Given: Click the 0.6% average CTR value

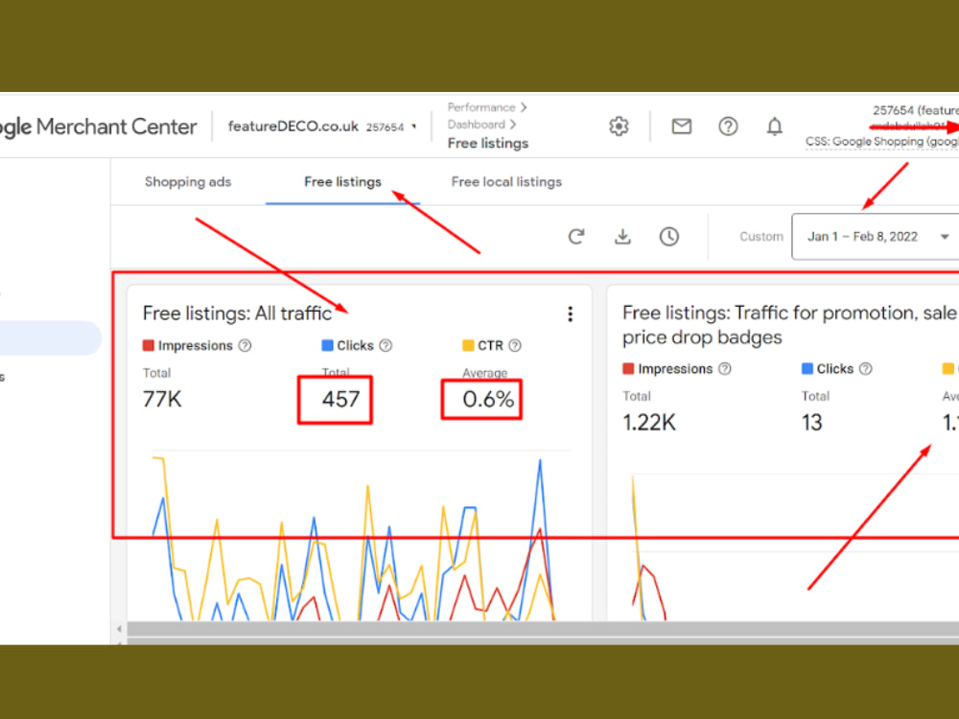Looking at the screenshot, I should (488, 399).
